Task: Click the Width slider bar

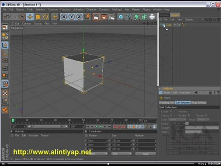Action: coord(202,132)
